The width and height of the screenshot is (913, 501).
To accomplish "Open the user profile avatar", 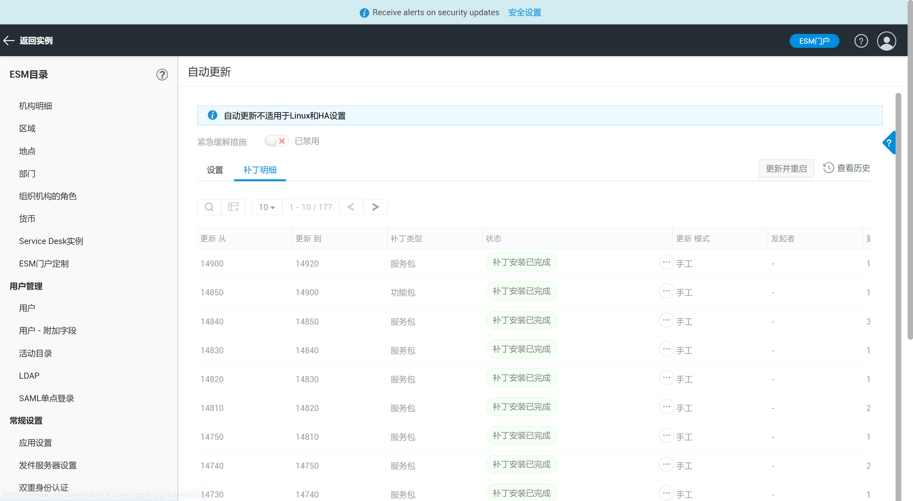I will [886, 41].
